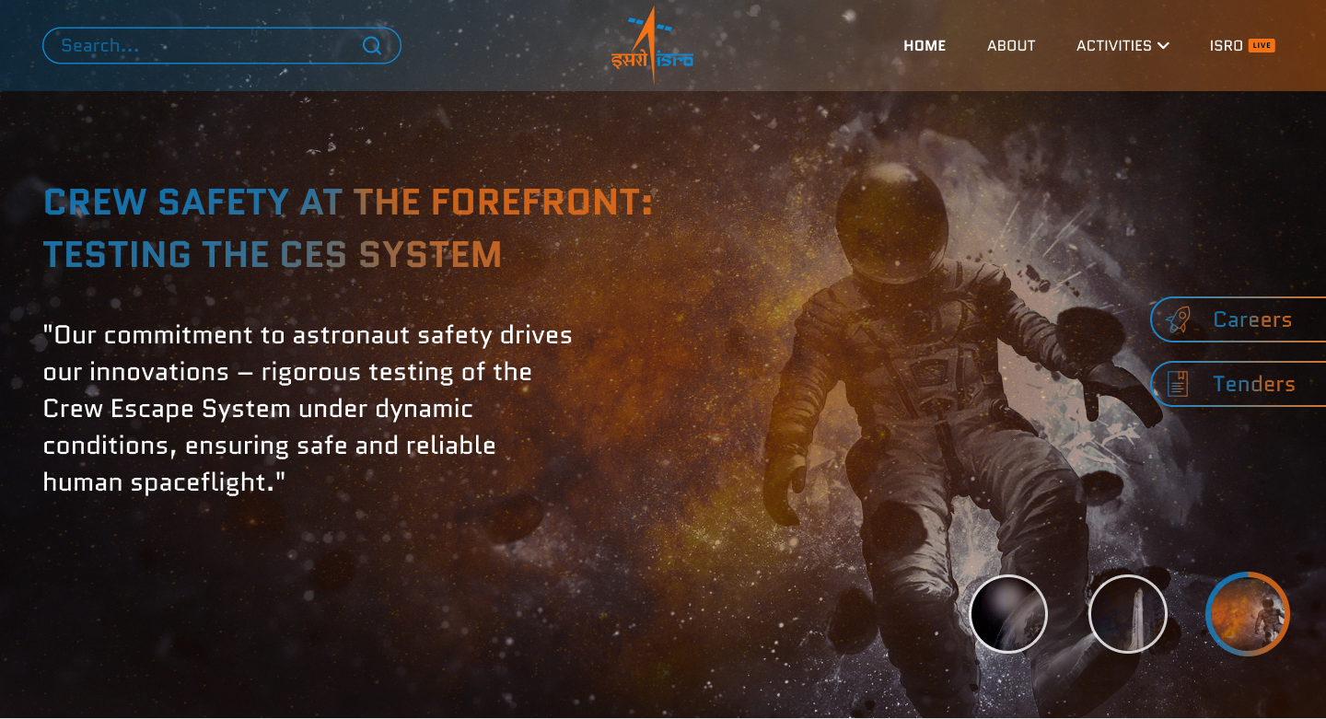1326x719 pixels.
Task: Click the document icon inside the Tenders button
Action: coord(1178,384)
